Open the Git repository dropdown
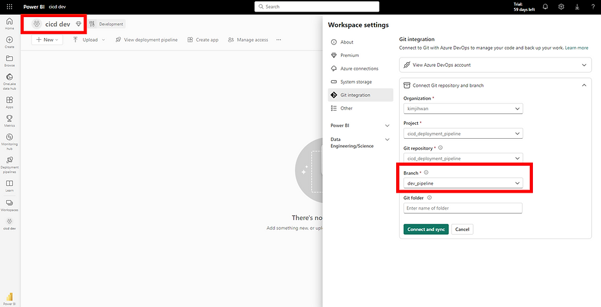Viewport: 601px width, 307px height. click(463, 158)
